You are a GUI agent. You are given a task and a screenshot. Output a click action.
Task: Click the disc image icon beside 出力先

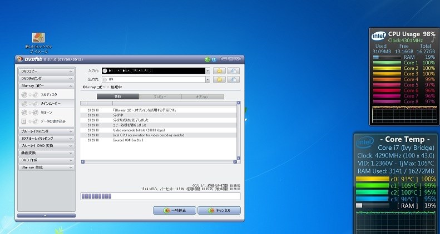(234, 80)
